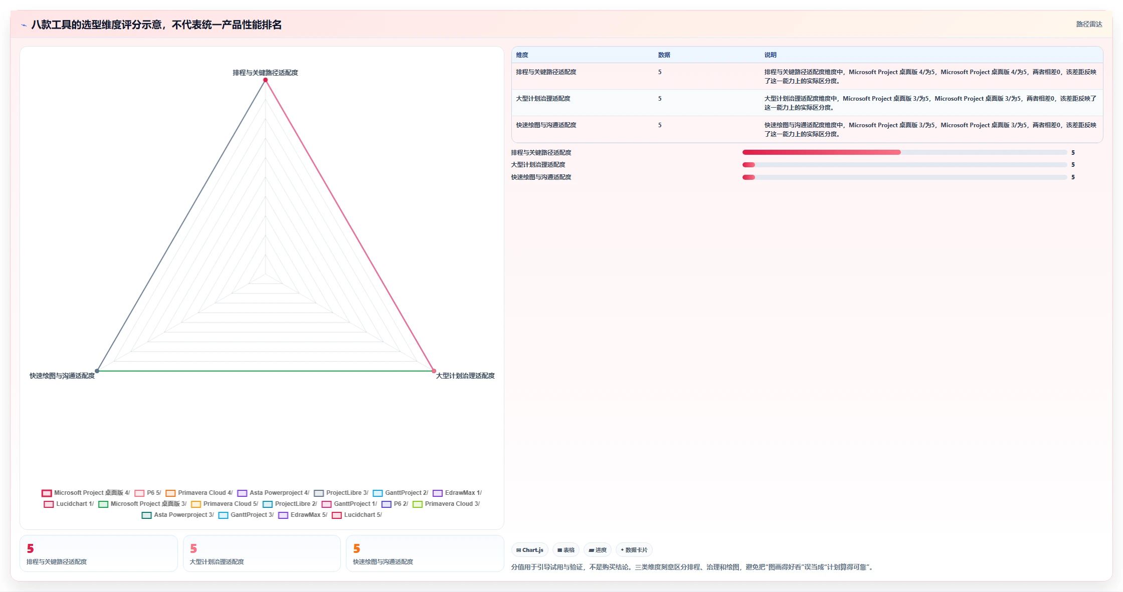Viewport: 1123px width, 592px height.
Task: Click the ProjectLibre 2/ legend entry
Action: (x=290, y=504)
